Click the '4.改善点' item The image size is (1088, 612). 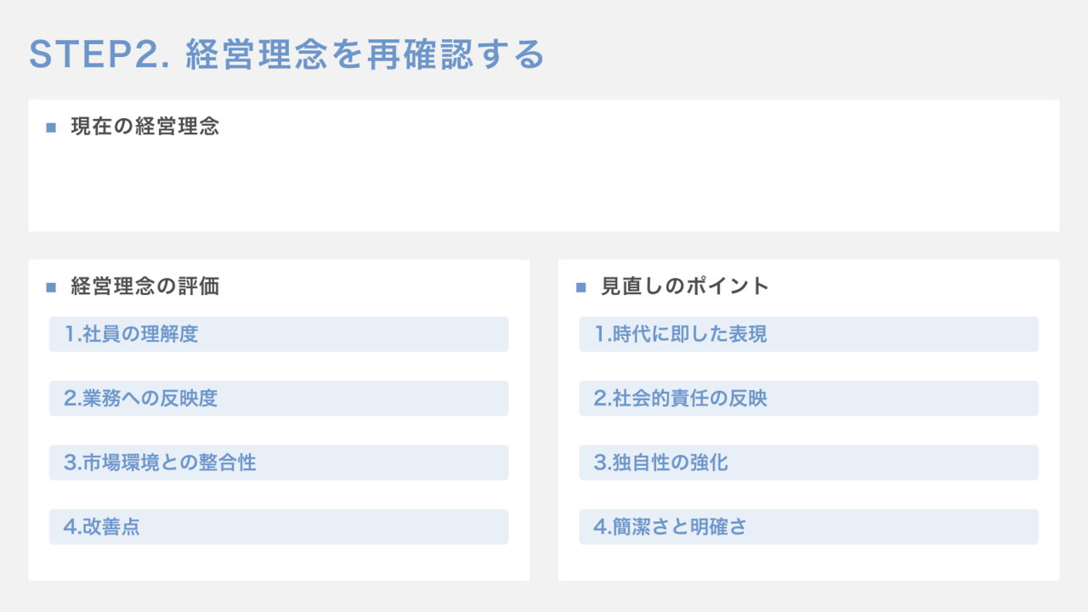tap(279, 527)
